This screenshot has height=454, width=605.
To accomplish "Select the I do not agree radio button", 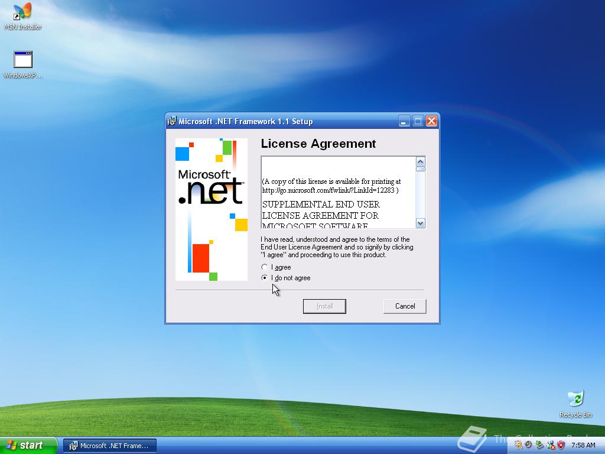I will tap(265, 278).
